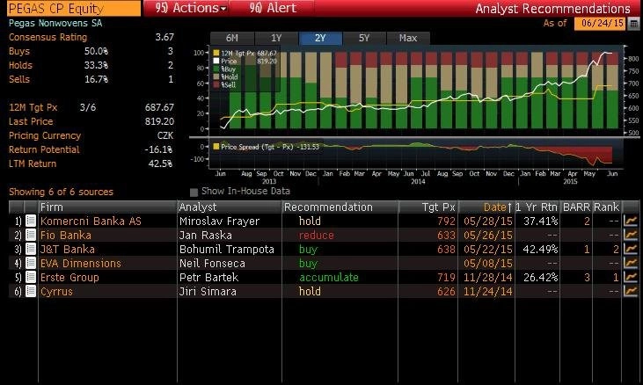Click green %Buy legend swatch
Screen dimensions: 643x385
pos(216,69)
